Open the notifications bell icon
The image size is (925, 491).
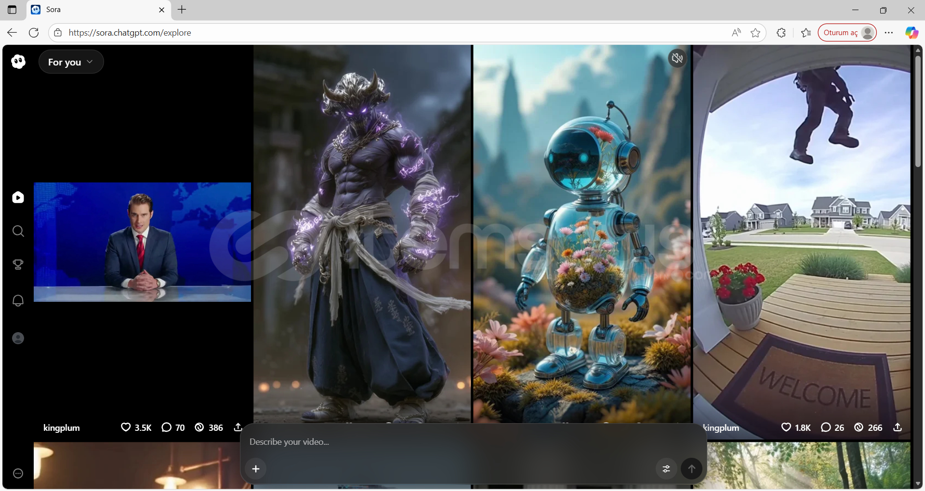point(18,301)
